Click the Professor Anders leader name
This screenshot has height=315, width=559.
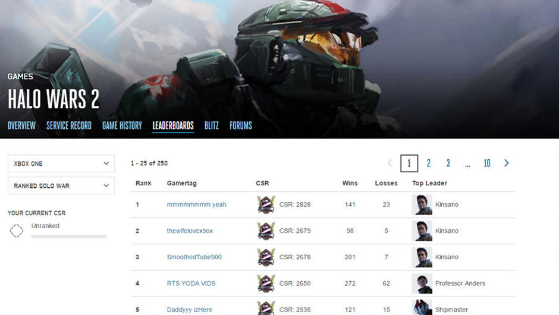click(460, 283)
